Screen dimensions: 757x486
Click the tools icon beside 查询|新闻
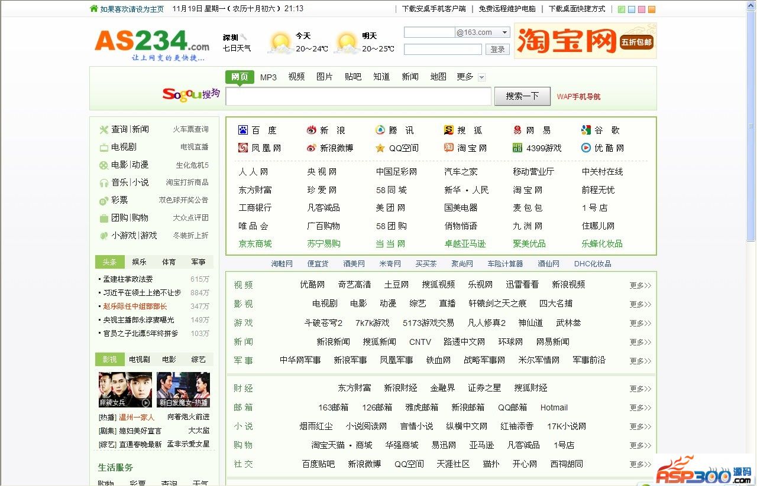click(x=103, y=129)
